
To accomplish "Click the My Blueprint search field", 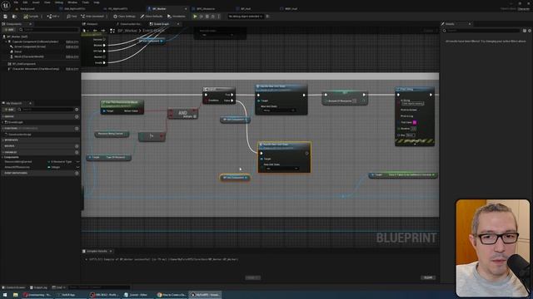I will pos(46,110).
